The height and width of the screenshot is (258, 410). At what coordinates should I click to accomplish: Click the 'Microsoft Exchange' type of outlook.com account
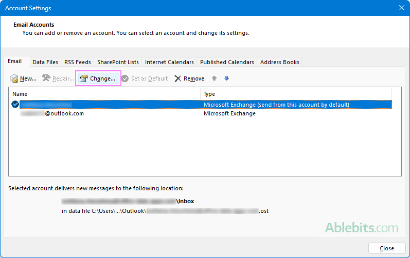229,114
